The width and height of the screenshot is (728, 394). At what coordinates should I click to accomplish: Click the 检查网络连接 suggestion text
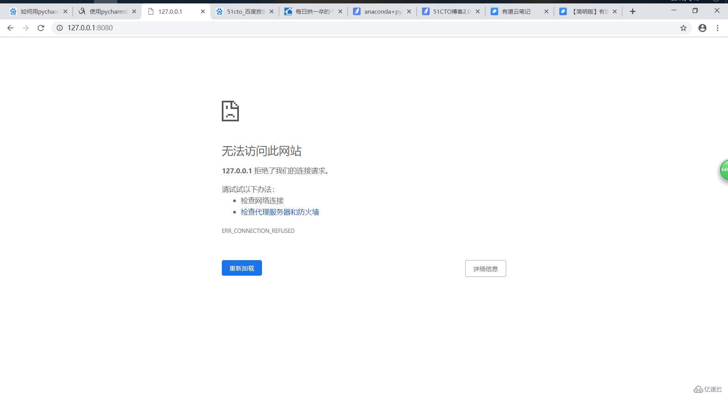click(x=262, y=201)
